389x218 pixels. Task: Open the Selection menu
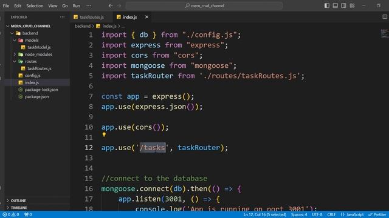click(35, 5)
